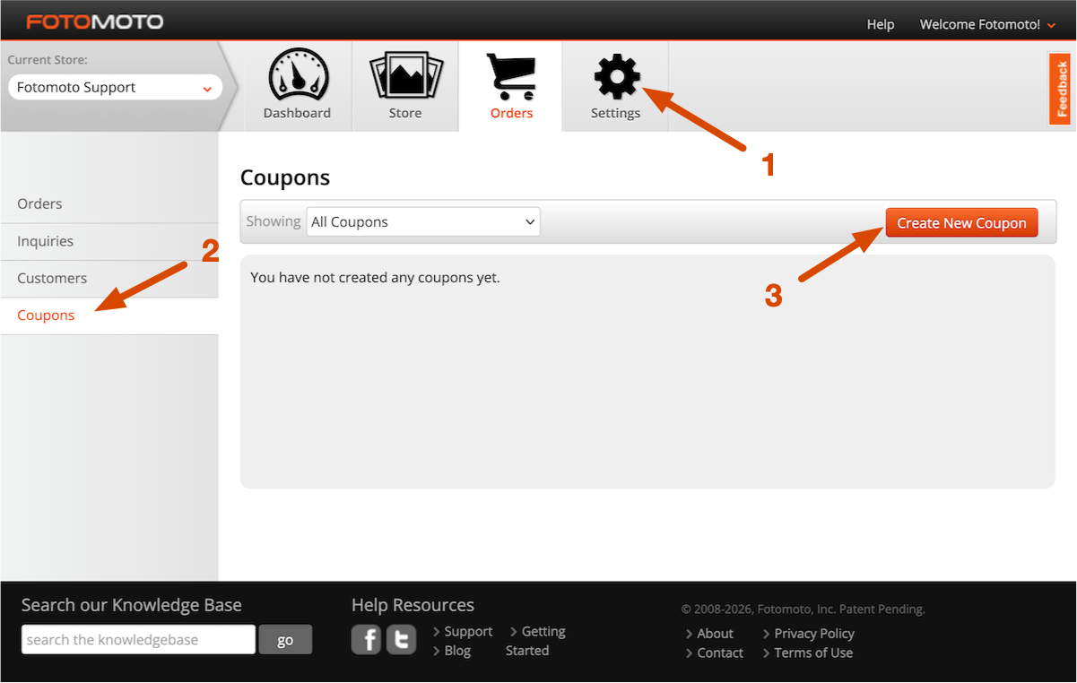
Task: Click the Fotomoto logo
Action: coord(95,22)
